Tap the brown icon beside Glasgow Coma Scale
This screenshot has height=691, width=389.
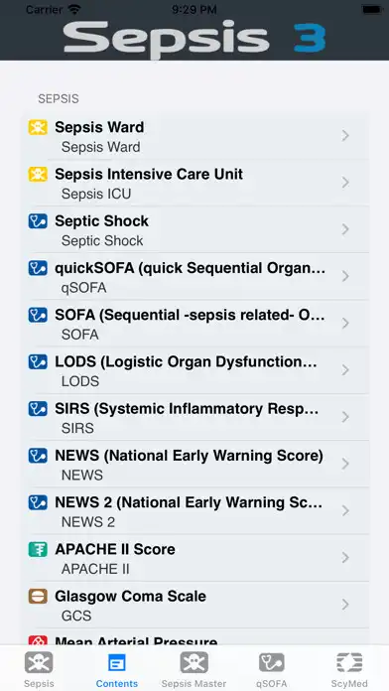click(38, 597)
